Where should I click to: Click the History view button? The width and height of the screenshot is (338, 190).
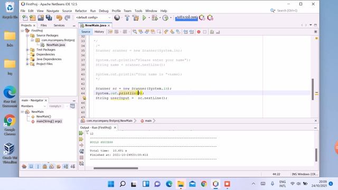tap(99, 32)
